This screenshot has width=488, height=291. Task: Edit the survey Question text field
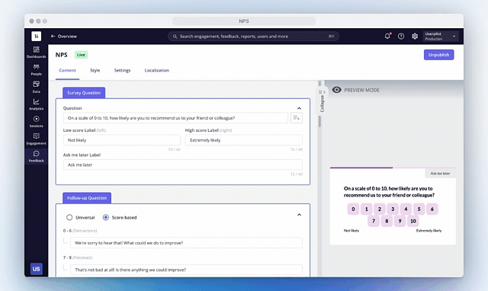(x=175, y=118)
